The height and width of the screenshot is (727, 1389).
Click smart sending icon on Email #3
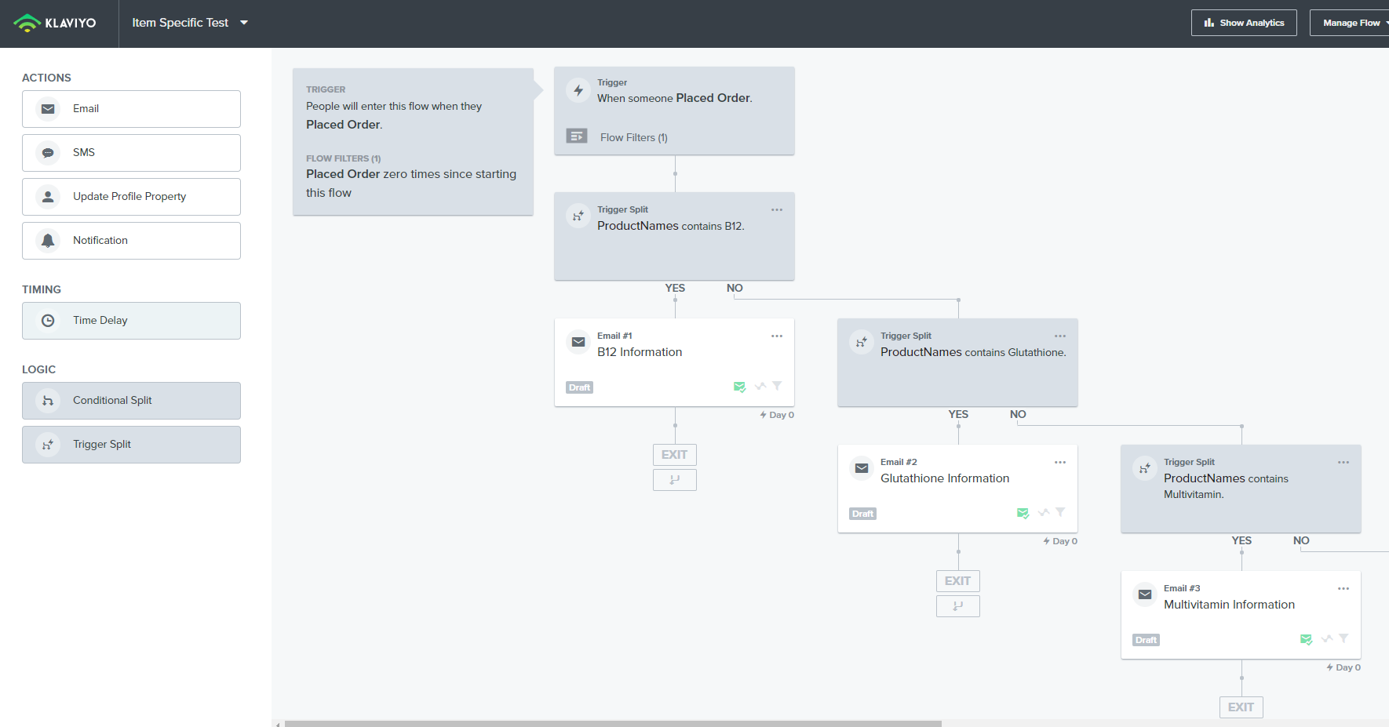[1306, 639]
